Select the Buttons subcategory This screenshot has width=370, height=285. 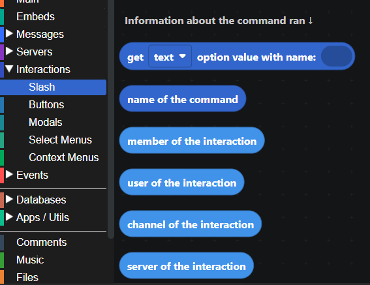point(46,104)
